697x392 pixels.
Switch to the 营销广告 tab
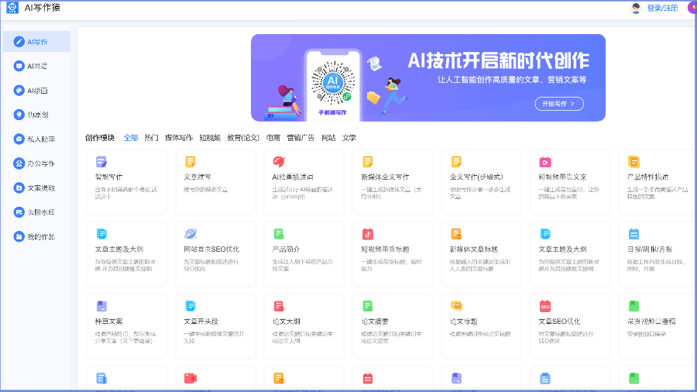click(300, 138)
